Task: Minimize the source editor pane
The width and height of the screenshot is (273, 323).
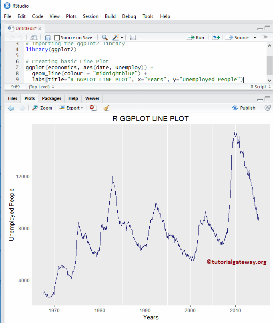Action: coord(260,29)
